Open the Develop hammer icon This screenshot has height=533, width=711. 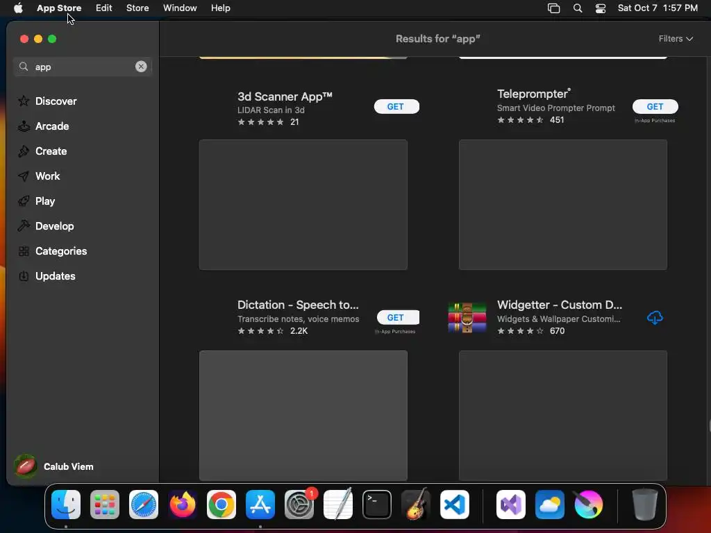coord(24,226)
